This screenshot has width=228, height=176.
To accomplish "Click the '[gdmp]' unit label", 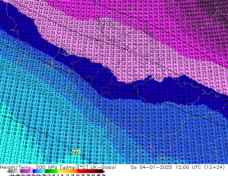I will [69, 167].
